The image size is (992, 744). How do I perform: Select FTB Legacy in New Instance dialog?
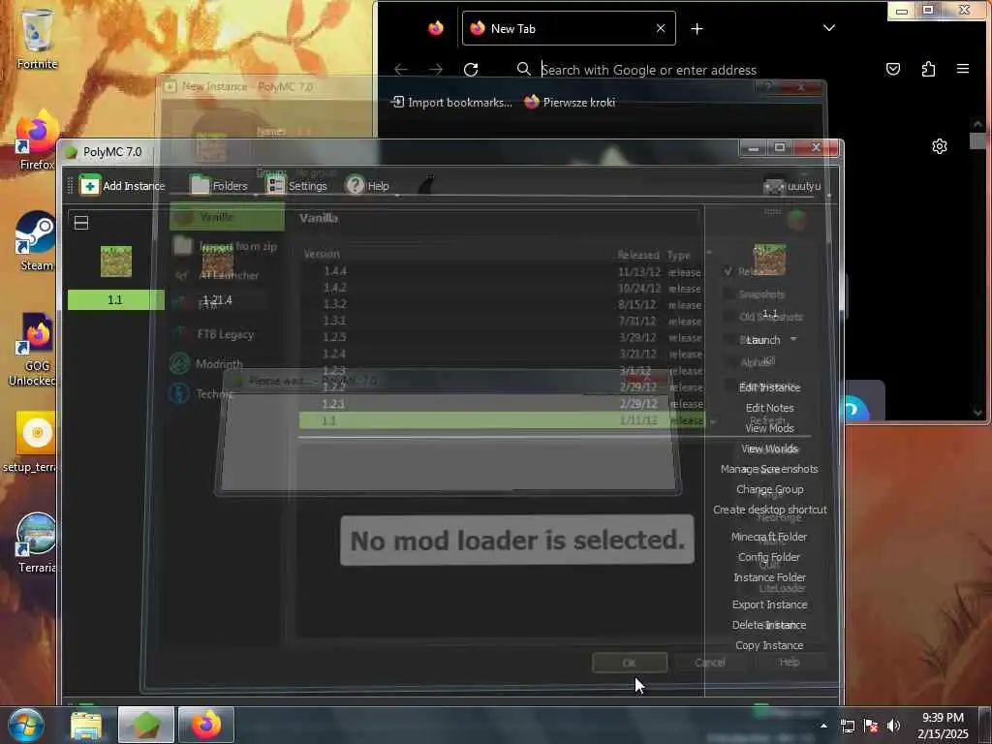coord(227,334)
